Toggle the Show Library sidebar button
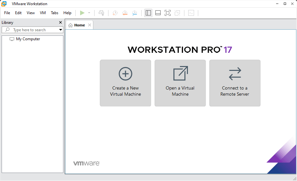 tap(148, 13)
